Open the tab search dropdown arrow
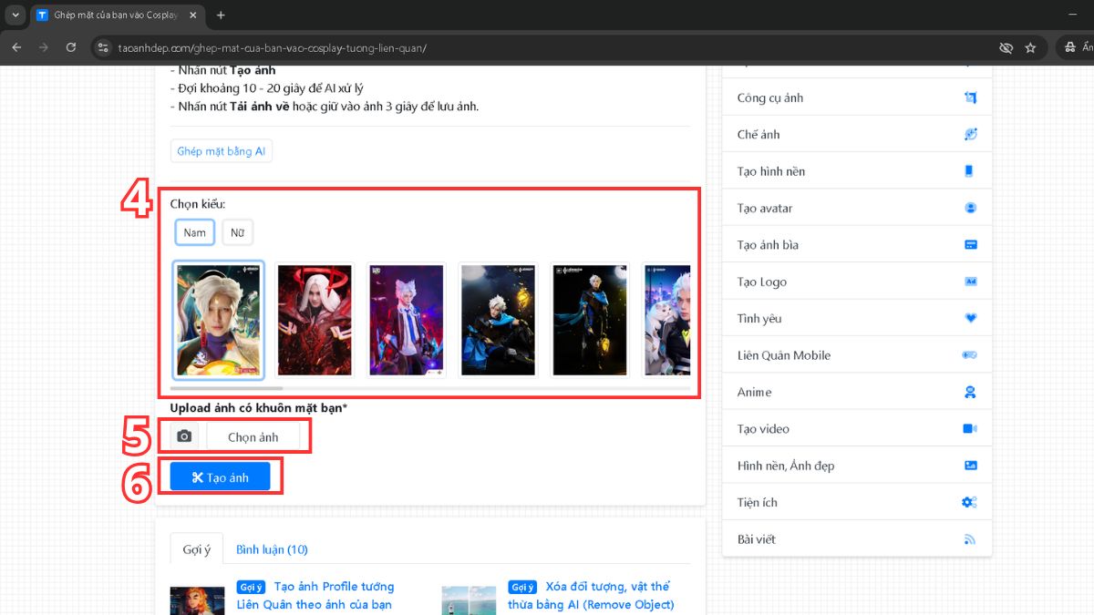Screen dimensions: 1094x615 click(x=15, y=15)
